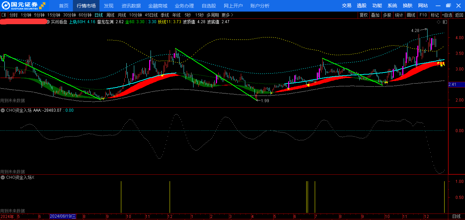Click the 日线 period label at bottom right

(456, 217)
